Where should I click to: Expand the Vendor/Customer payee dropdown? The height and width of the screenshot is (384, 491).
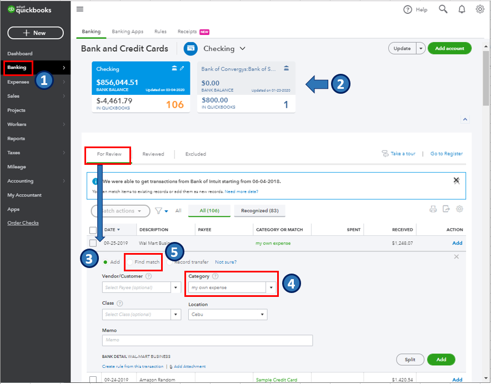coord(176,287)
